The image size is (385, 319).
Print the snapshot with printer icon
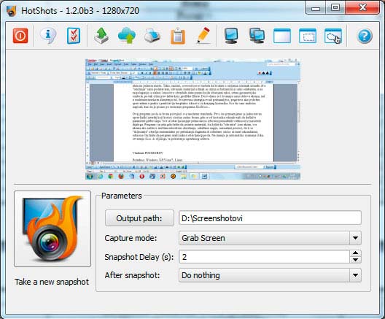(x=152, y=36)
